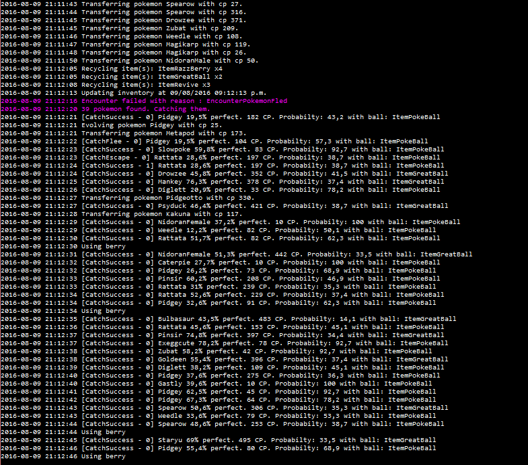Click the 'Pidgey 62,5% perfect. 45 CP' line
Image resolution: width=528 pixels, height=465 pixels.
pos(218,392)
